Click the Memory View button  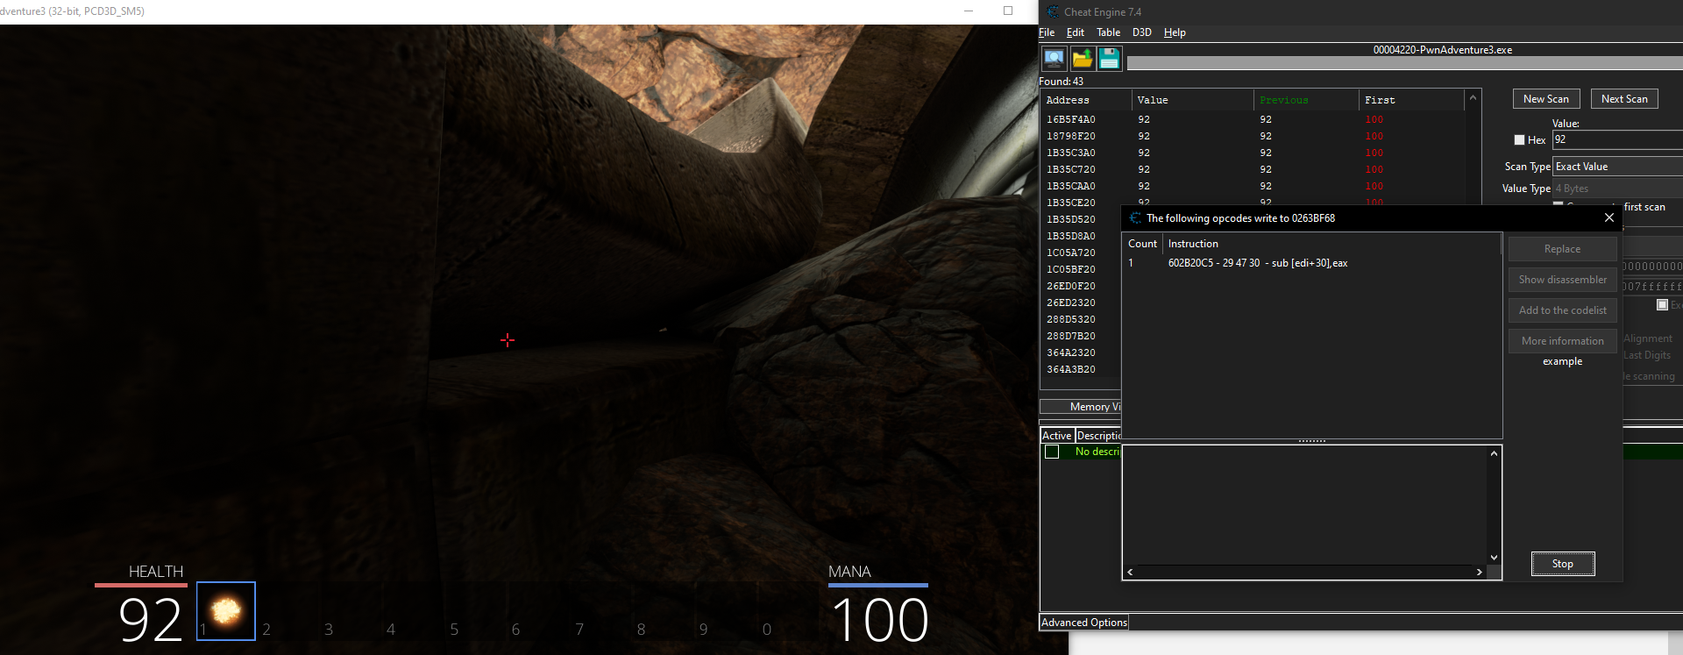coord(1081,407)
